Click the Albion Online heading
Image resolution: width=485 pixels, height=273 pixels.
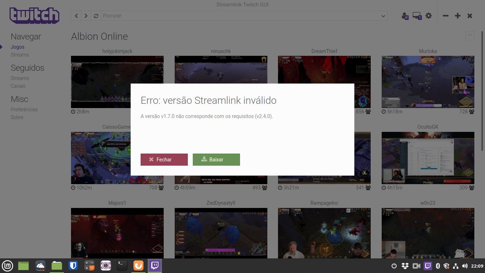click(x=99, y=36)
